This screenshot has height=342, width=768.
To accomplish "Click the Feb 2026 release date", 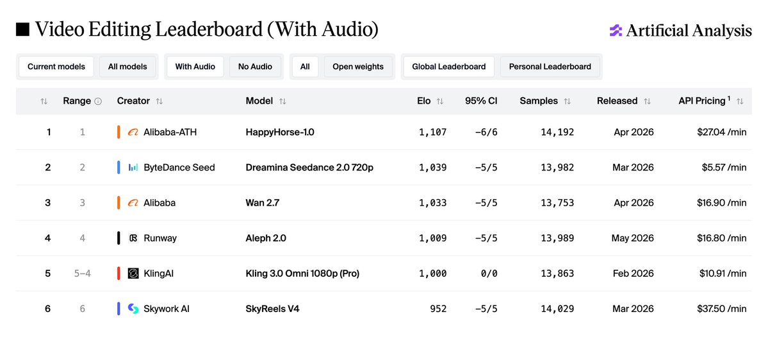I will point(633,273).
